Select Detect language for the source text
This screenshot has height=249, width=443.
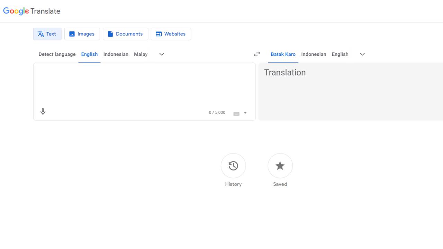click(57, 54)
